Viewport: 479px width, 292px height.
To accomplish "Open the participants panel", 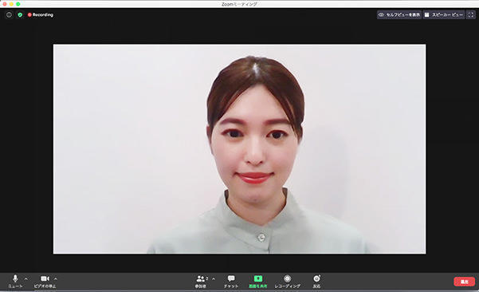I will point(202,281).
